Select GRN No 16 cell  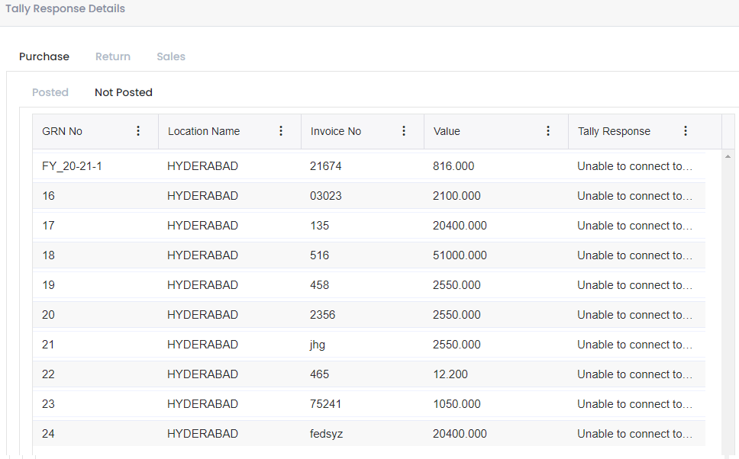49,196
